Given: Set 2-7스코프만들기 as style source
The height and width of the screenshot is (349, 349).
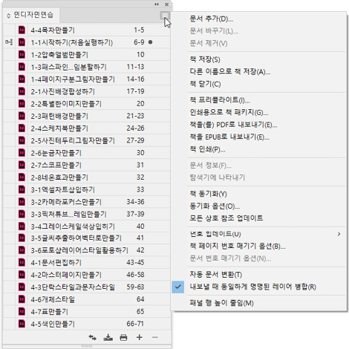Looking at the screenshot, I should 9,165.
